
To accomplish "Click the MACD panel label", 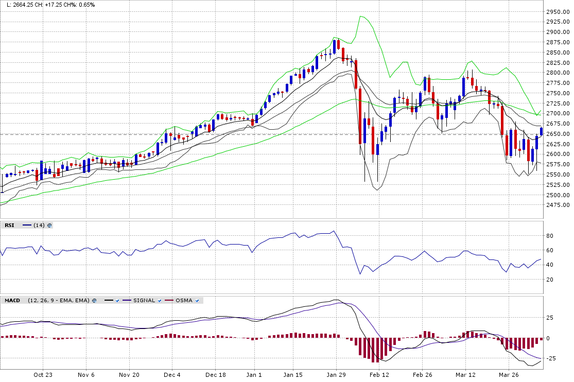I will coord(12,300).
